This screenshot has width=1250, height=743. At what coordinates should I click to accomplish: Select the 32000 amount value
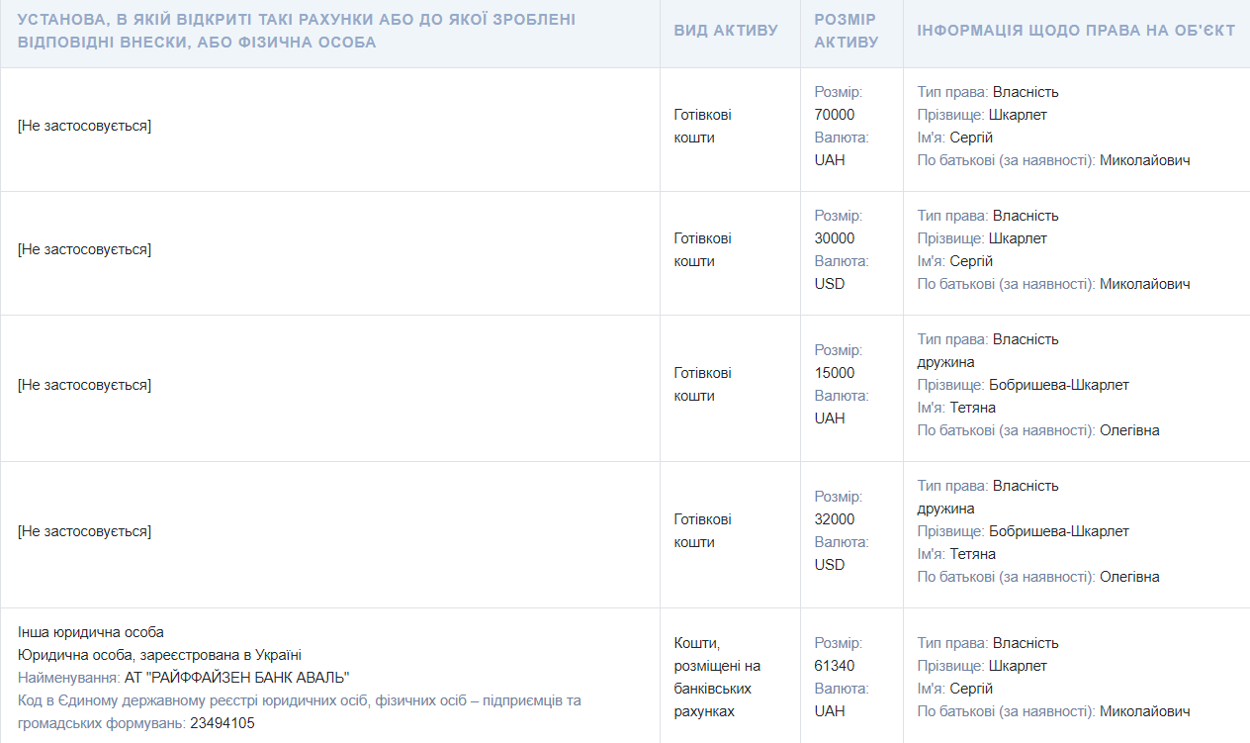tap(835, 519)
